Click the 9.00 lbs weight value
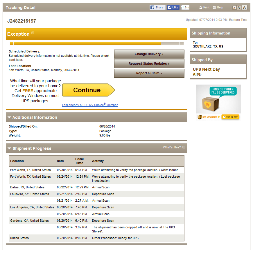 tap(105, 135)
